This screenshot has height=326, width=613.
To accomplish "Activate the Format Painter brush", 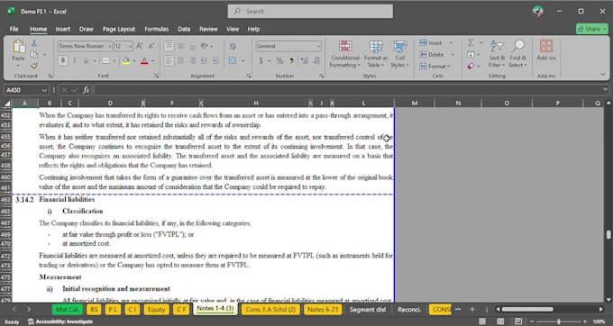I will pyautogui.click(x=34, y=66).
